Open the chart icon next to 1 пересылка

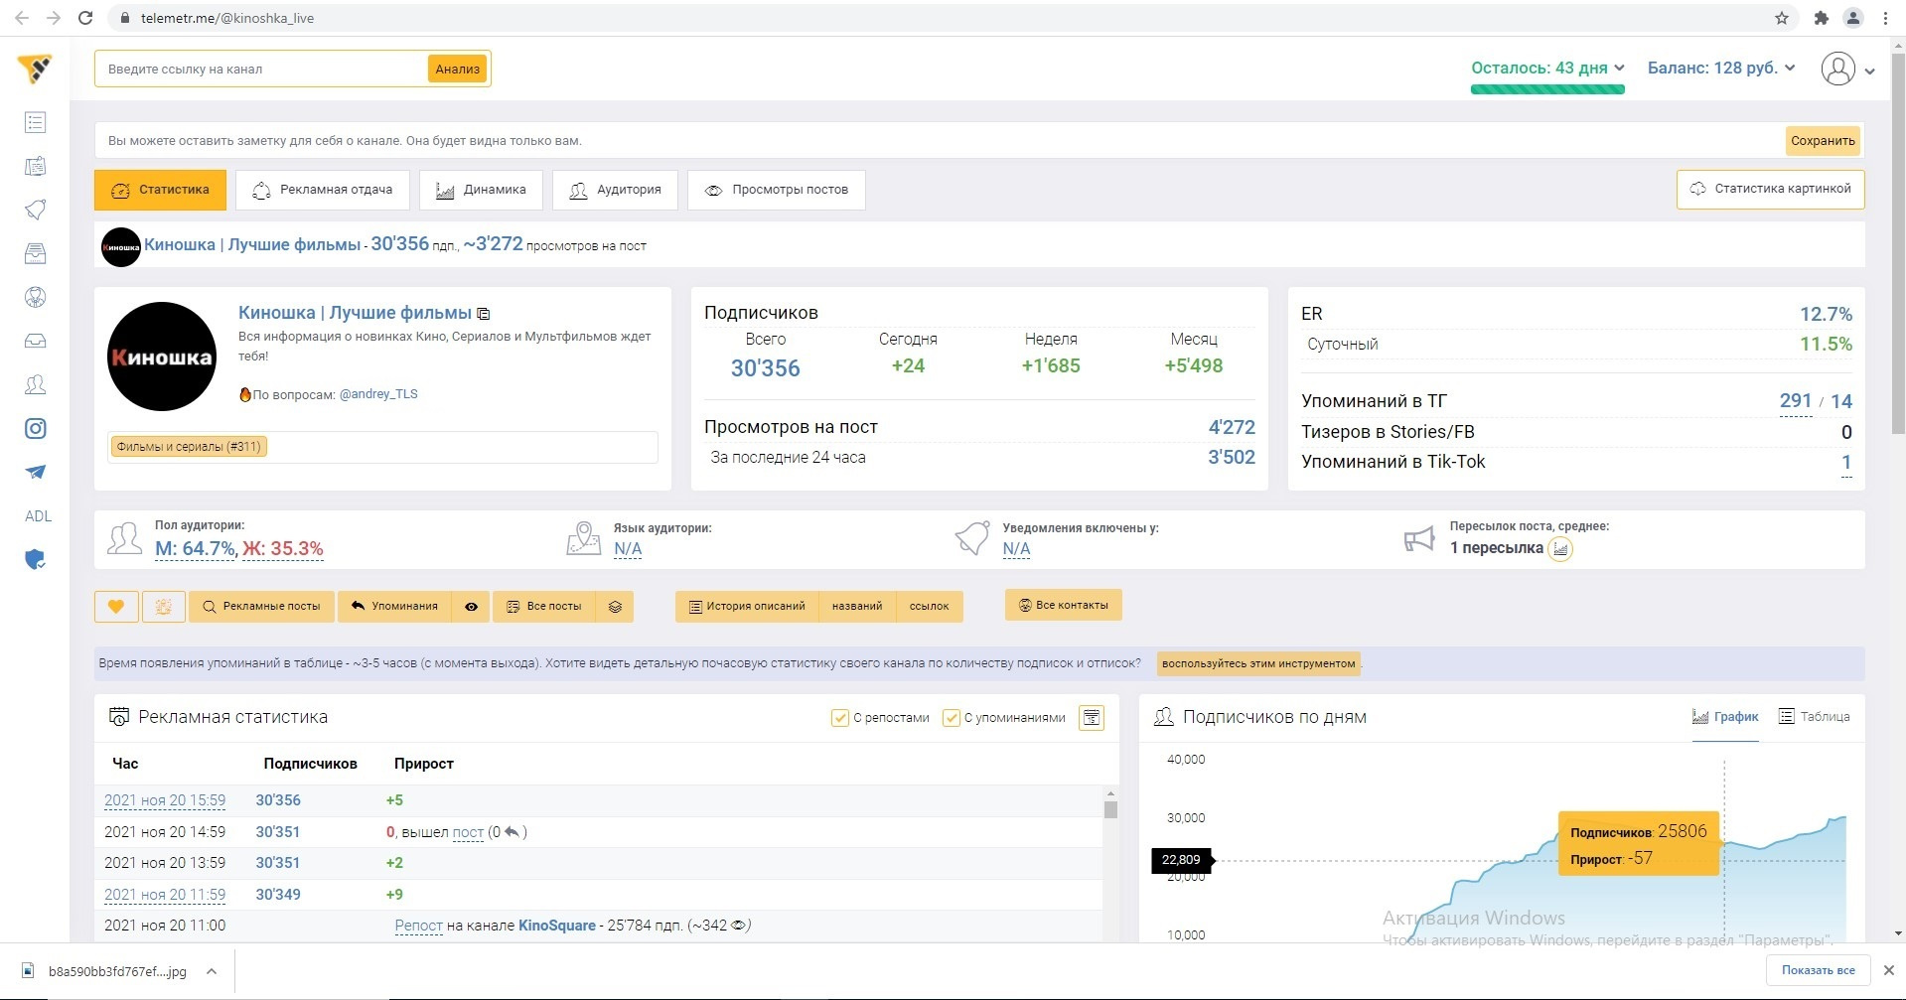pos(1560,549)
